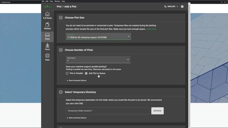Click the BROWSE button
Screen dimensions: 228x128
[157, 111]
